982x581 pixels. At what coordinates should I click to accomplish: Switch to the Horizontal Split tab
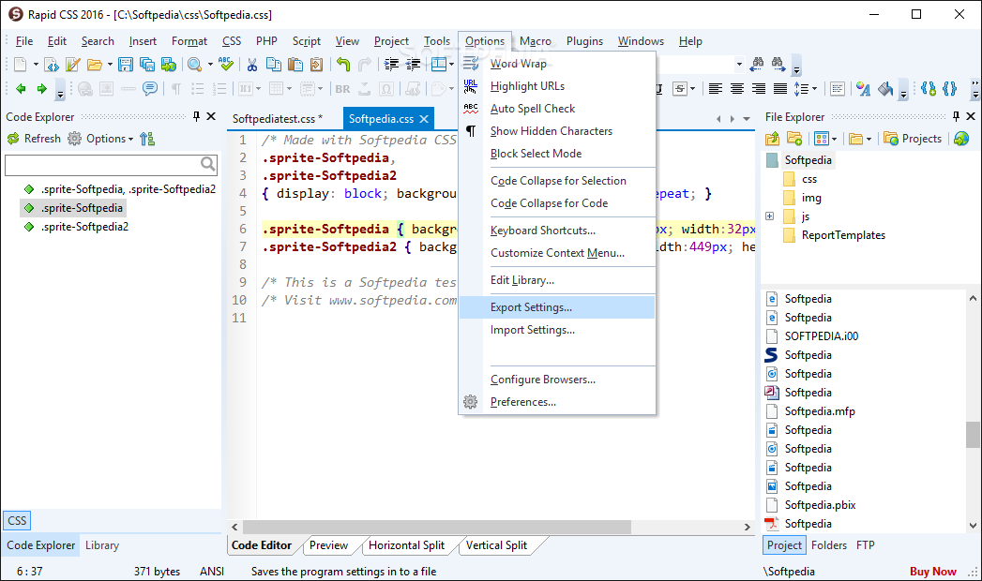(x=406, y=545)
